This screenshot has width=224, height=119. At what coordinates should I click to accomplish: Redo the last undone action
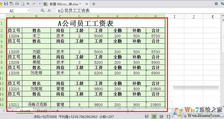pyautogui.click(x=34, y=4)
